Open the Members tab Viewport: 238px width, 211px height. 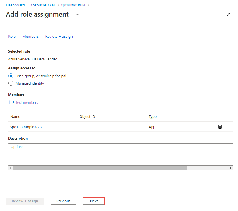pos(30,36)
